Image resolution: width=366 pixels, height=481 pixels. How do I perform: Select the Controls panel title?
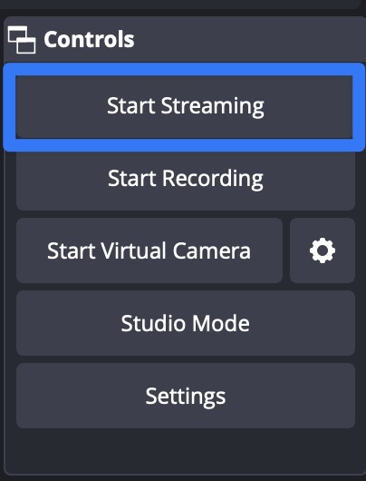(89, 40)
